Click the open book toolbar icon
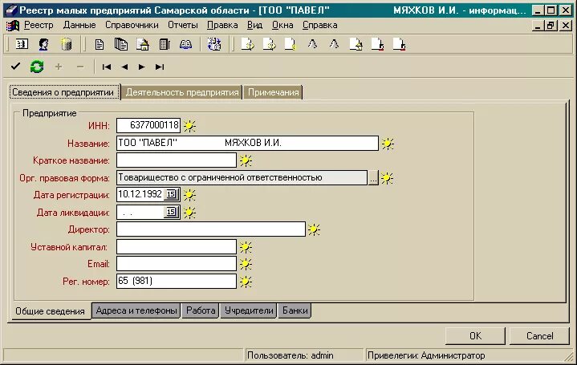 pyautogui.click(x=186, y=44)
